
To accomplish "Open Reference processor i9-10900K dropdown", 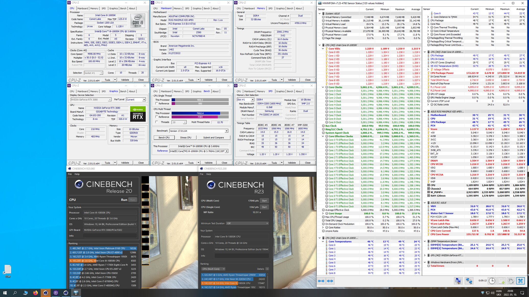I will [198, 151].
